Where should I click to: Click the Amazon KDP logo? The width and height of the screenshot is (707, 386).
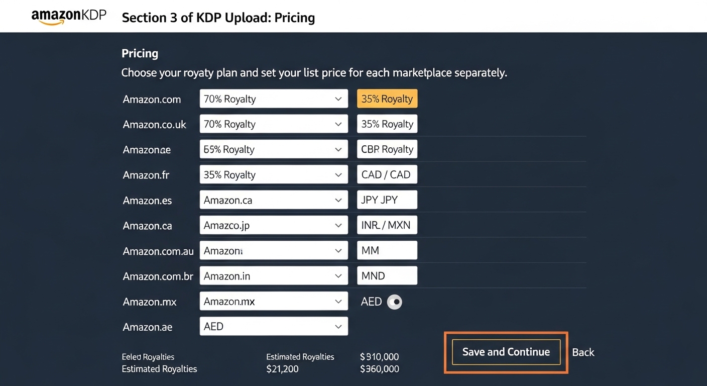click(69, 15)
